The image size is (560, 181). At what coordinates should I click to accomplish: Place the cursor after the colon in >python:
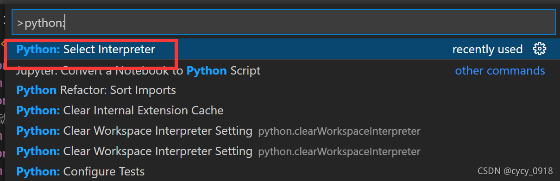point(65,23)
